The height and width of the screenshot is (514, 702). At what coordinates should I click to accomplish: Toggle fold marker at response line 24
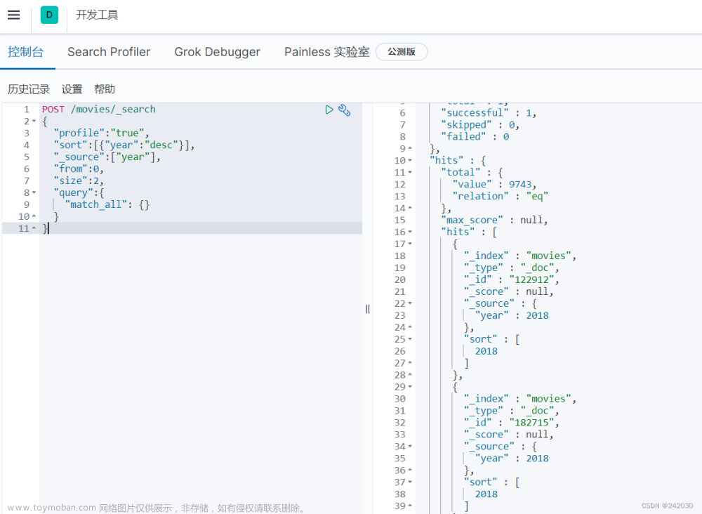click(x=410, y=327)
